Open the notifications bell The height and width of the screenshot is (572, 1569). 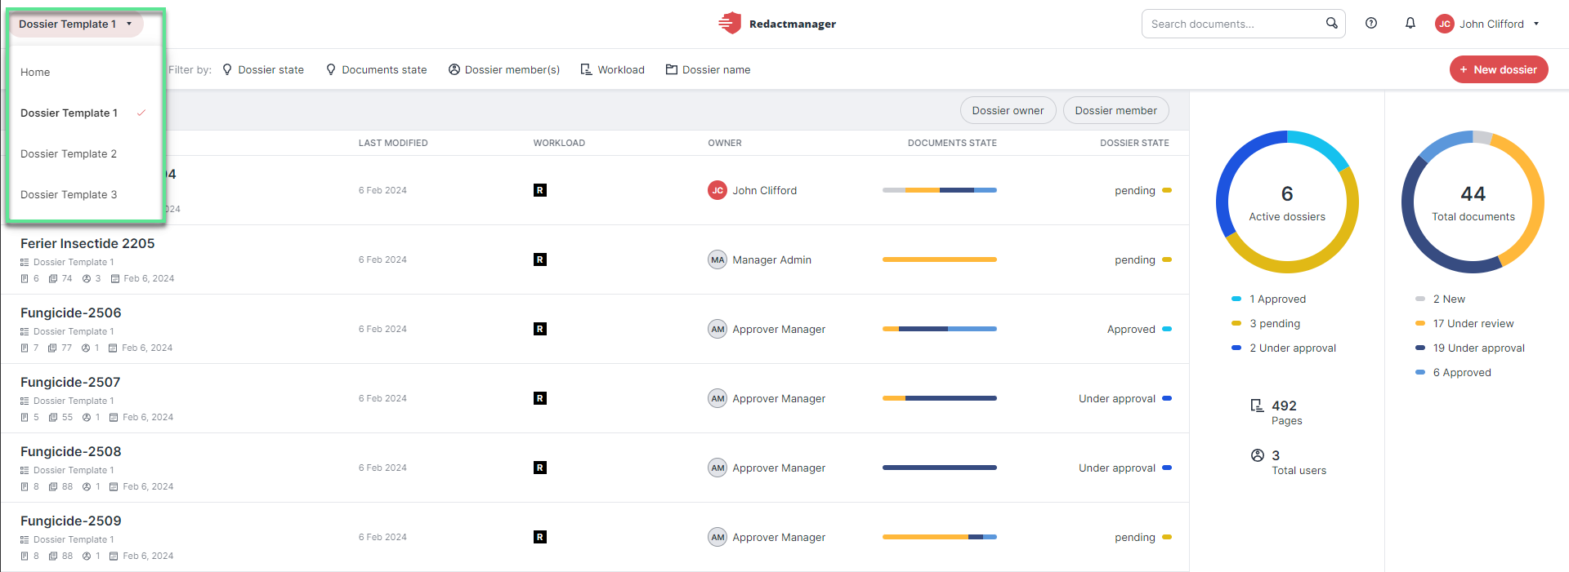tap(1410, 24)
